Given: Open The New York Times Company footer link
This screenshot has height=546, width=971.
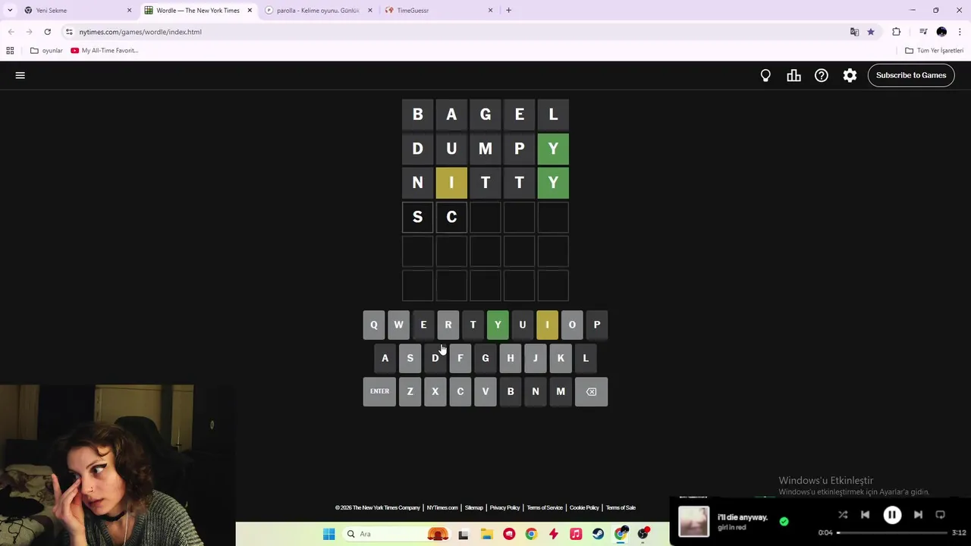Looking at the screenshot, I should click(378, 507).
